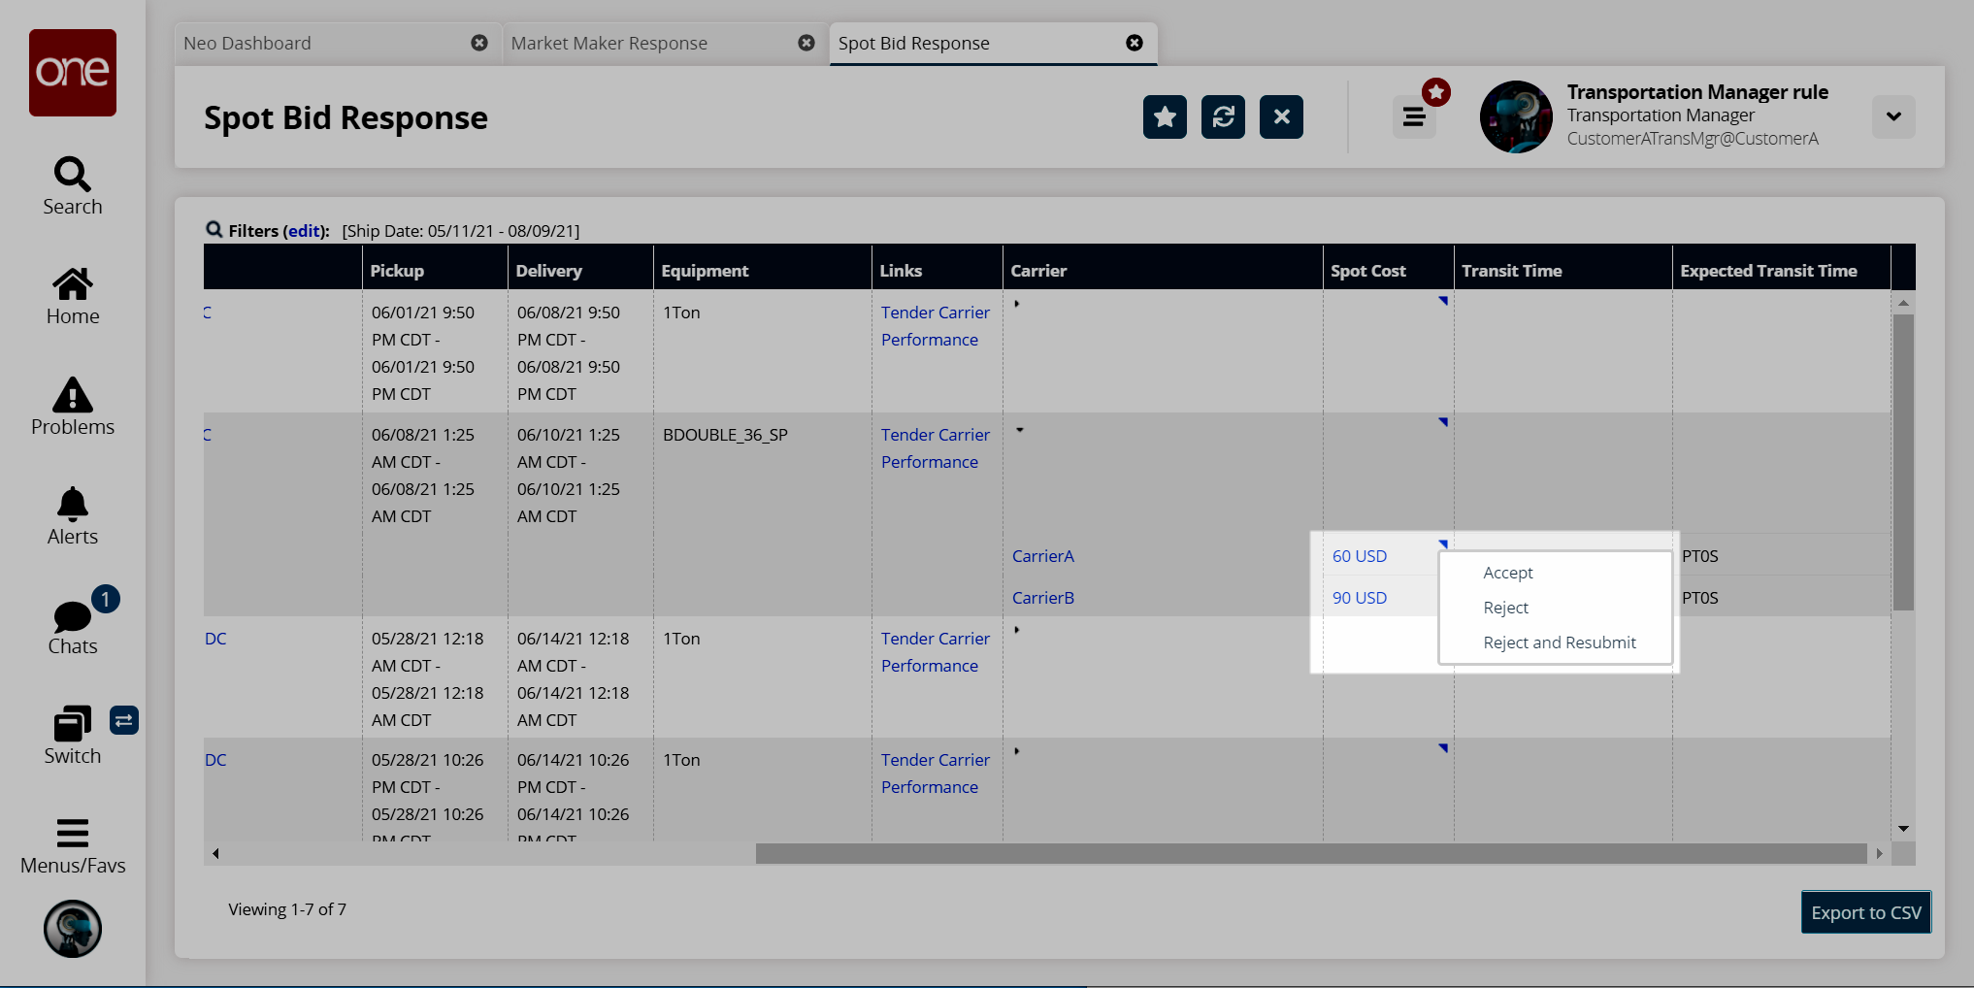Open spot cost menu for BDOUBLE_36_SP row

(x=1444, y=422)
